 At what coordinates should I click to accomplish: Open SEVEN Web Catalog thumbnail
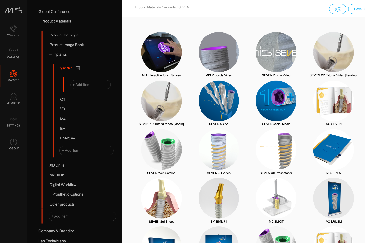[x=161, y=149]
